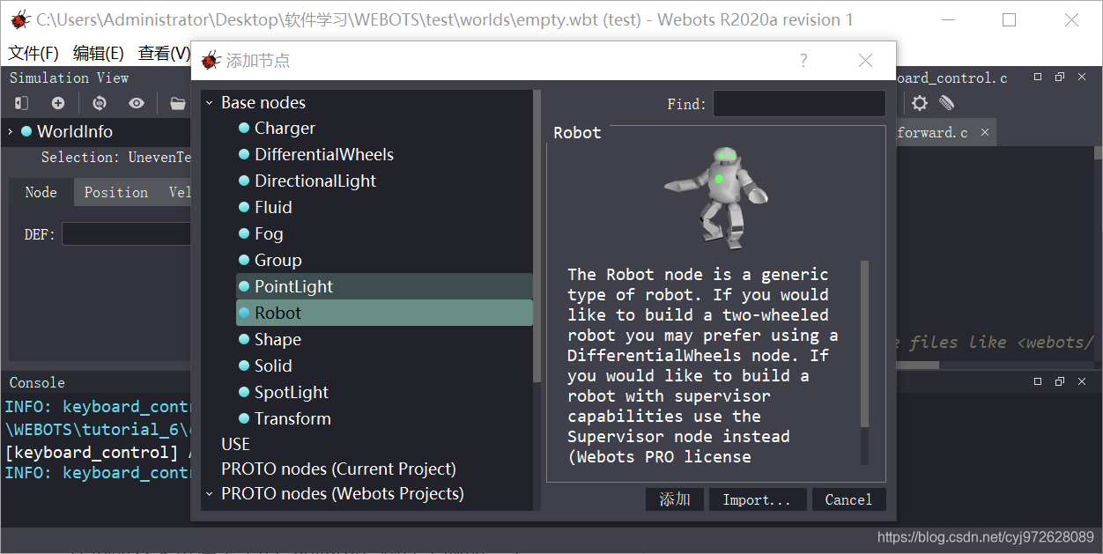This screenshot has height=554, width=1103.
Task: Collapse PROTO nodes (Webots Projects) category
Action: [x=210, y=494]
